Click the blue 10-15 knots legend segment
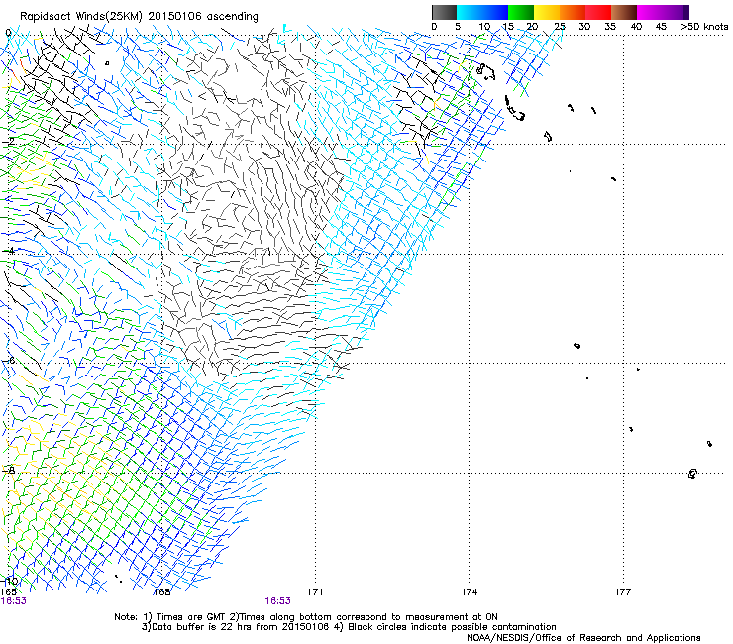This screenshot has height=644, width=733. pos(495,12)
